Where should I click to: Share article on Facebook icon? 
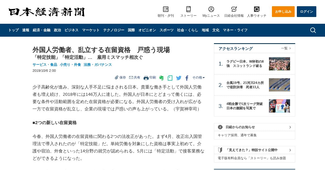point(187,78)
